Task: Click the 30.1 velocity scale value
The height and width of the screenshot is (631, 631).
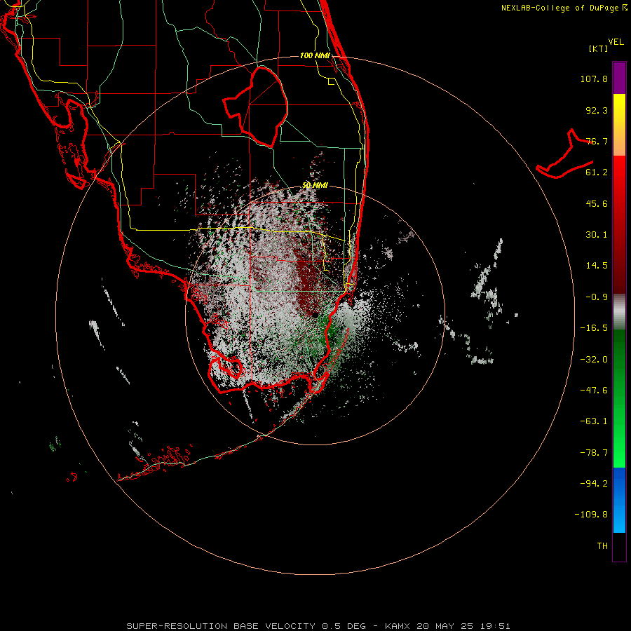Action: pyautogui.click(x=597, y=235)
